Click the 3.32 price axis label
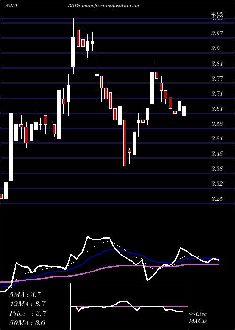 click(x=217, y=183)
